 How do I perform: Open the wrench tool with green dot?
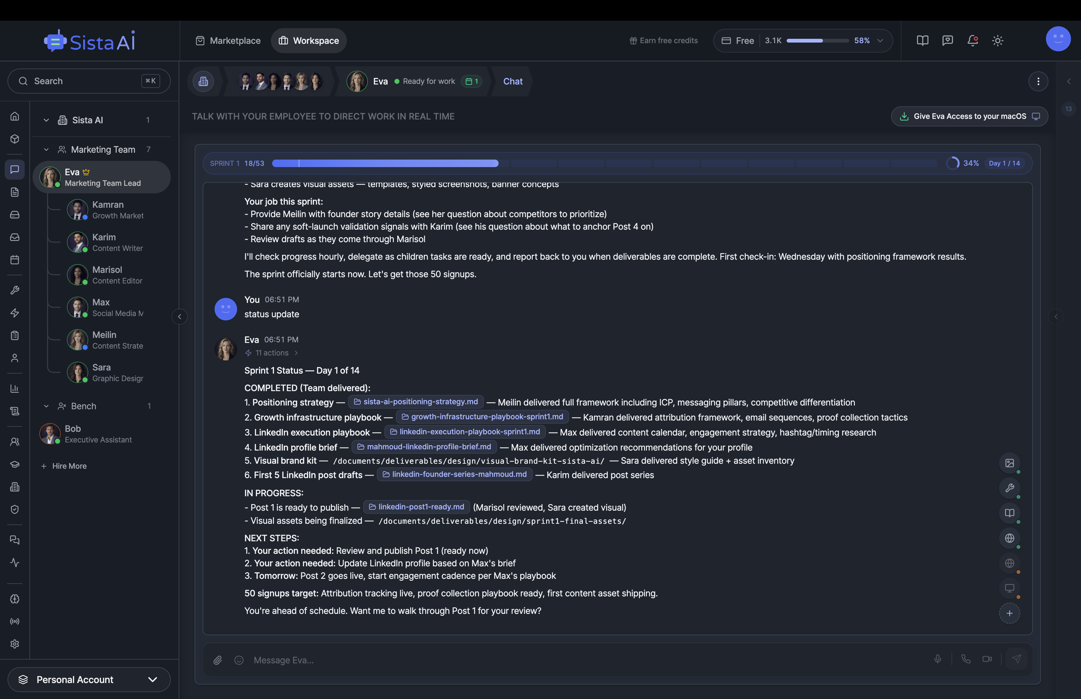click(x=1009, y=488)
